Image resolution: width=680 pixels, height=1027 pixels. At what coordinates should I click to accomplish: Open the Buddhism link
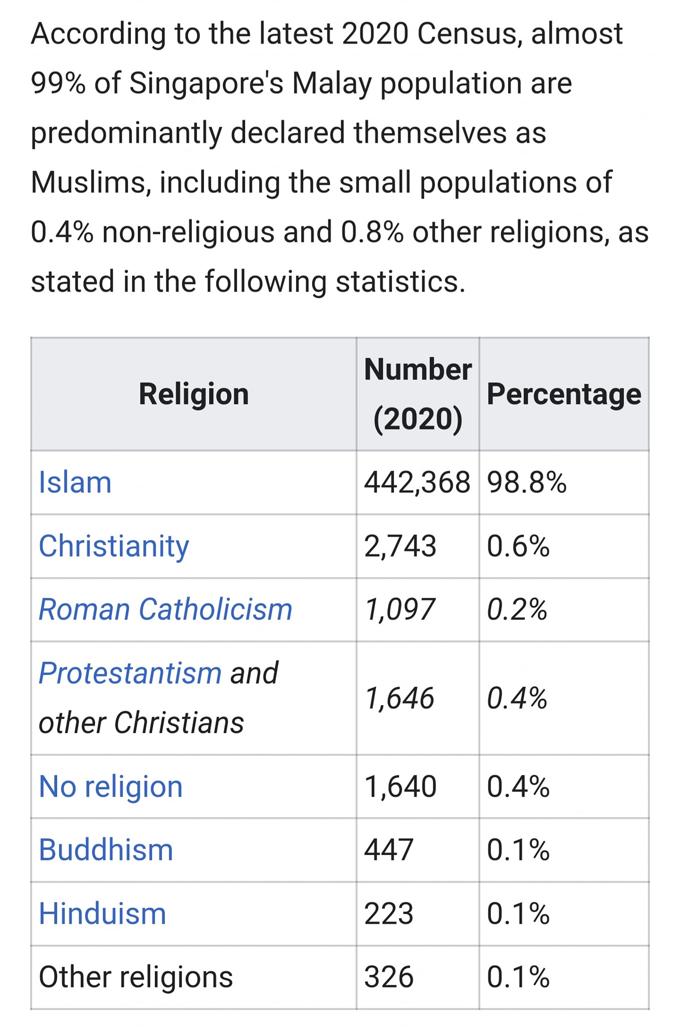pos(106,850)
